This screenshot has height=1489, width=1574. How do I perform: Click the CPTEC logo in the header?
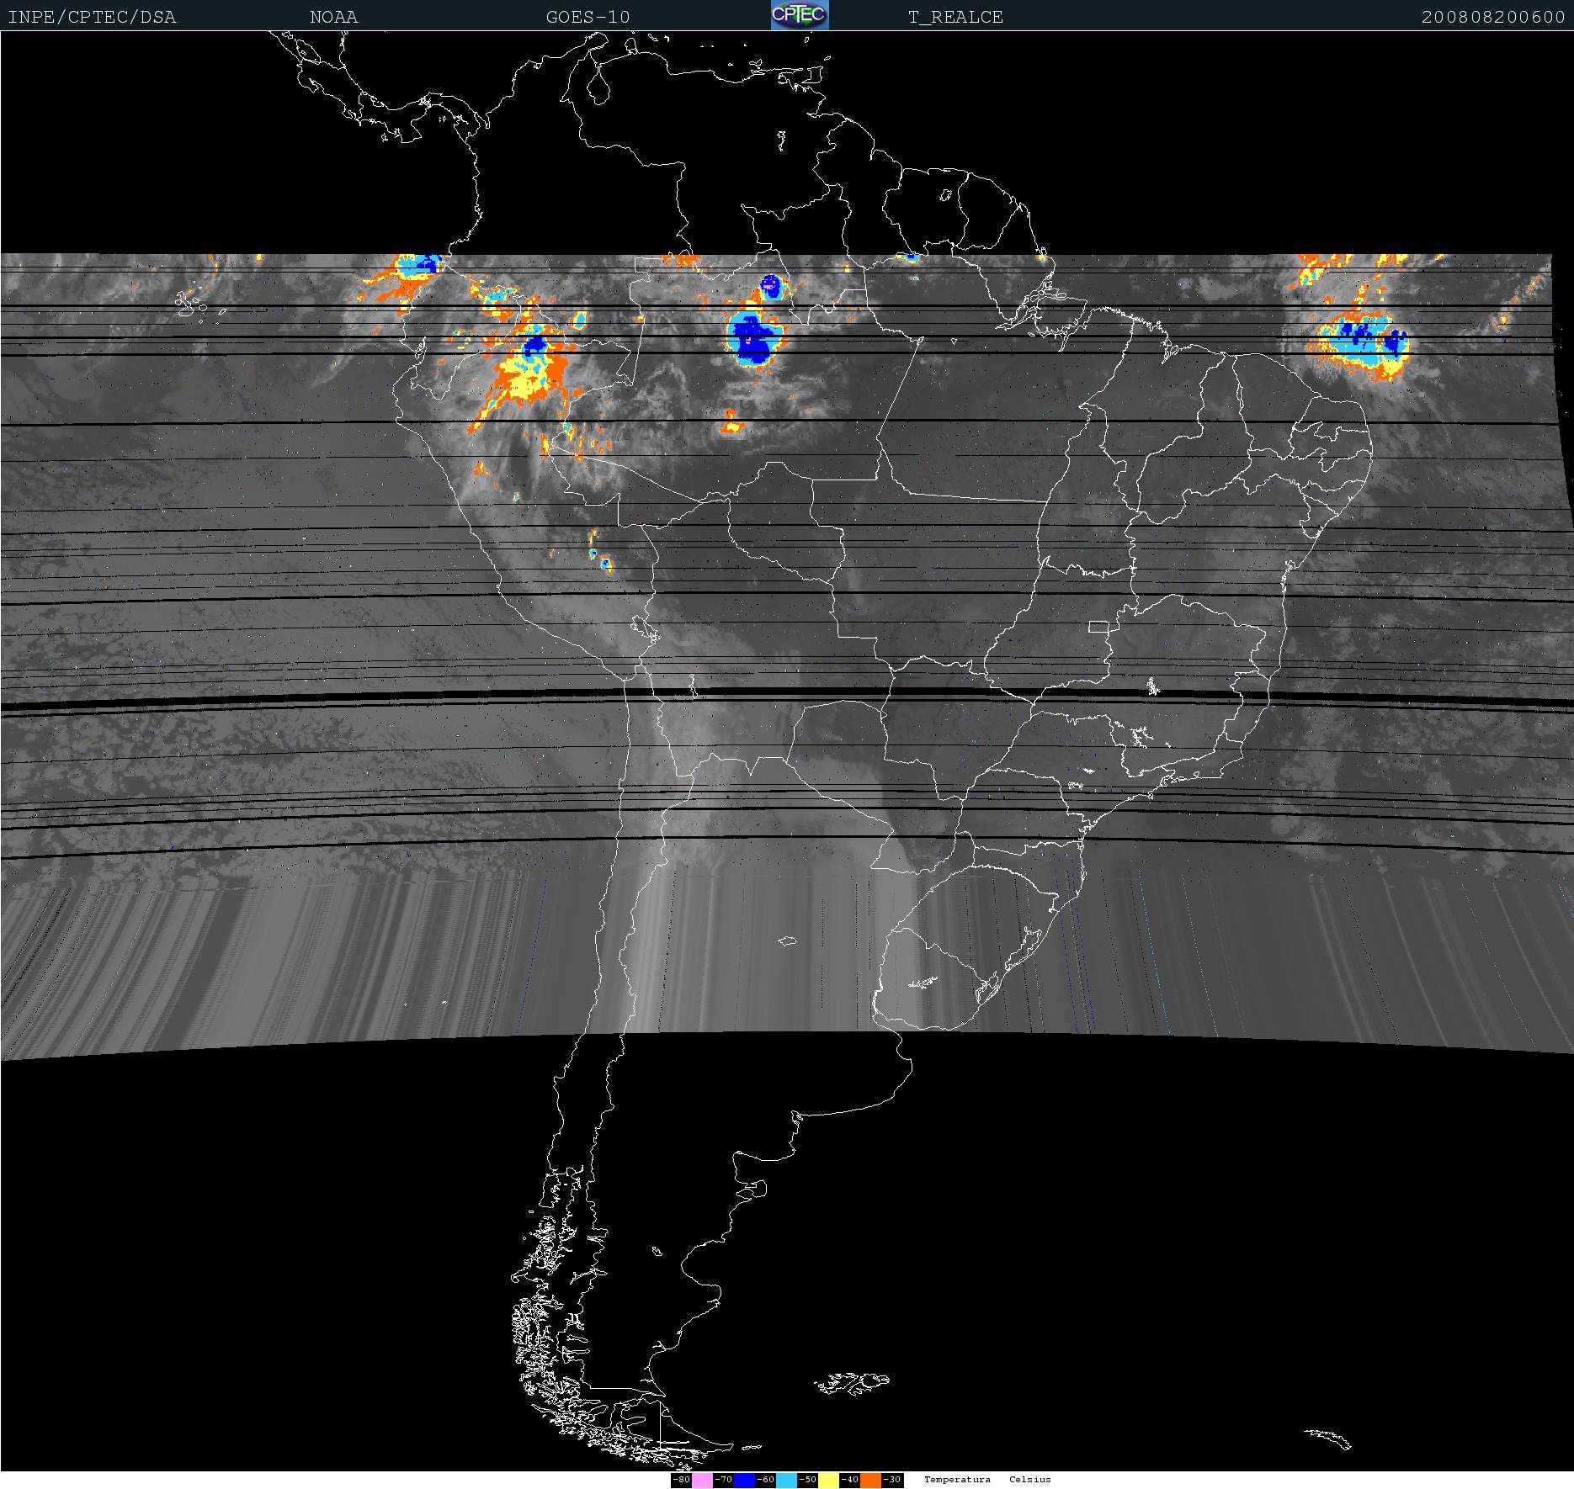coord(800,15)
